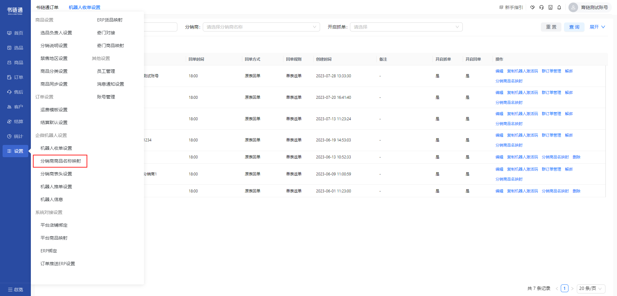Open 结算默认设置 menu item
The width and height of the screenshot is (617, 296).
click(x=54, y=123)
